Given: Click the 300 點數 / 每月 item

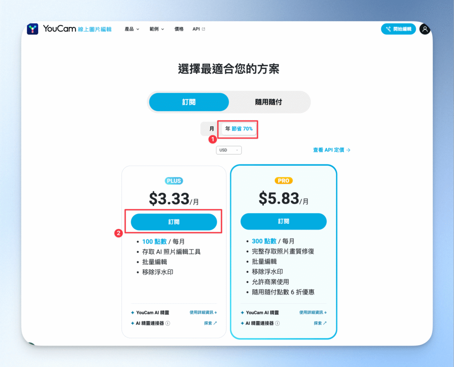Looking at the screenshot, I should [273, 241].
